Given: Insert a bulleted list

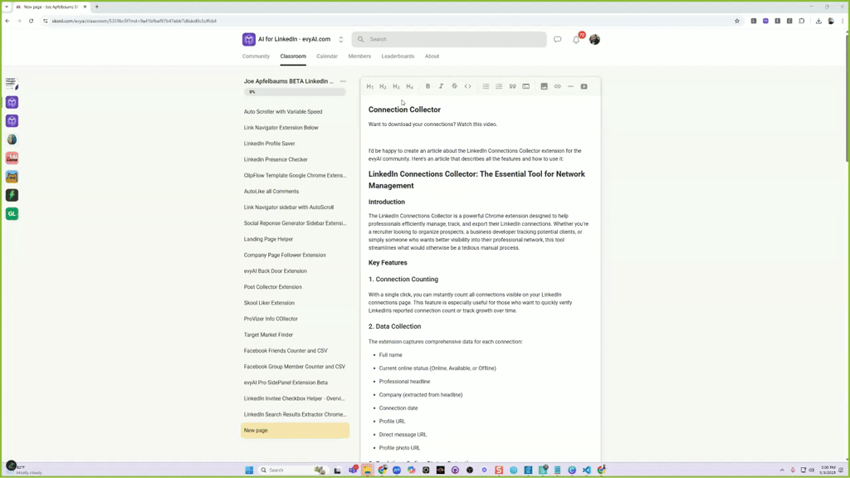Looking at the screenshot, I should (x=486, y=86).
